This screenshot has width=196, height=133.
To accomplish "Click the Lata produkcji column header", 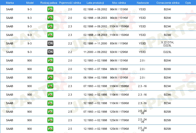I will (x=95, y=3).
